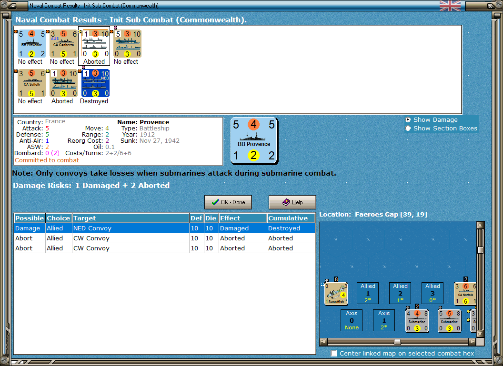503x366 pixels.
Task: Click the Choice column header
Action: tap(59, 218)
